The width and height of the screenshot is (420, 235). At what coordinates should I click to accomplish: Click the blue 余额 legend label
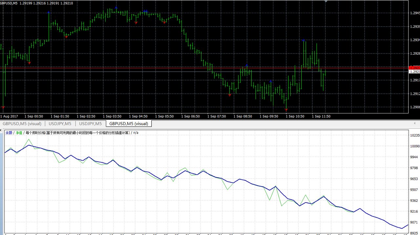pyautogui.click(x=9, y=133)
